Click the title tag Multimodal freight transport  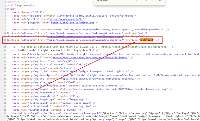tap(55, 50)
